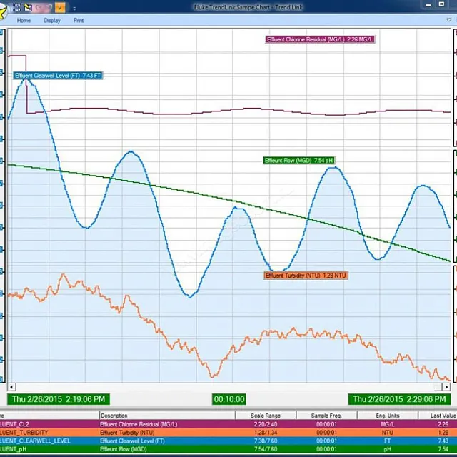Open the quick access toolbar customize arrow
The width and height of the screenshot is (457, 457).
pos(74,9)
